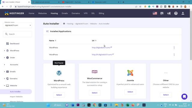Open the live chat bubble
Viewport: 192px width, 108px height.
(184, 97)
